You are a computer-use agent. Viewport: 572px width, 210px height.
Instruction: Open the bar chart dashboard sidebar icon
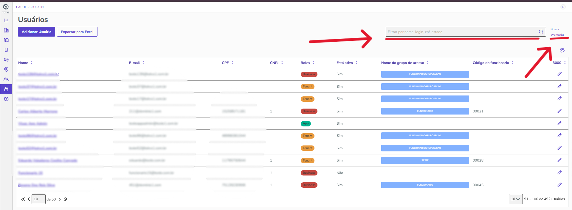point(6,21)
